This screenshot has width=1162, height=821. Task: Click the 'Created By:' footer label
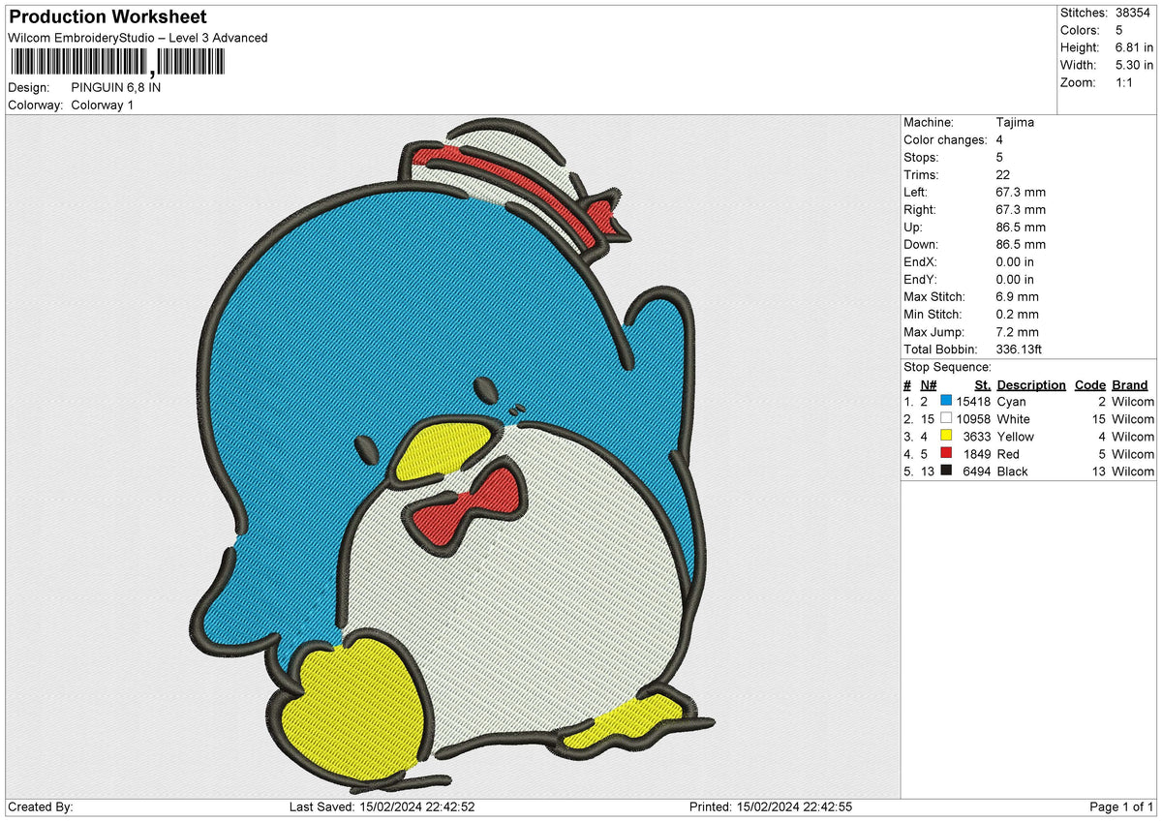41,806
